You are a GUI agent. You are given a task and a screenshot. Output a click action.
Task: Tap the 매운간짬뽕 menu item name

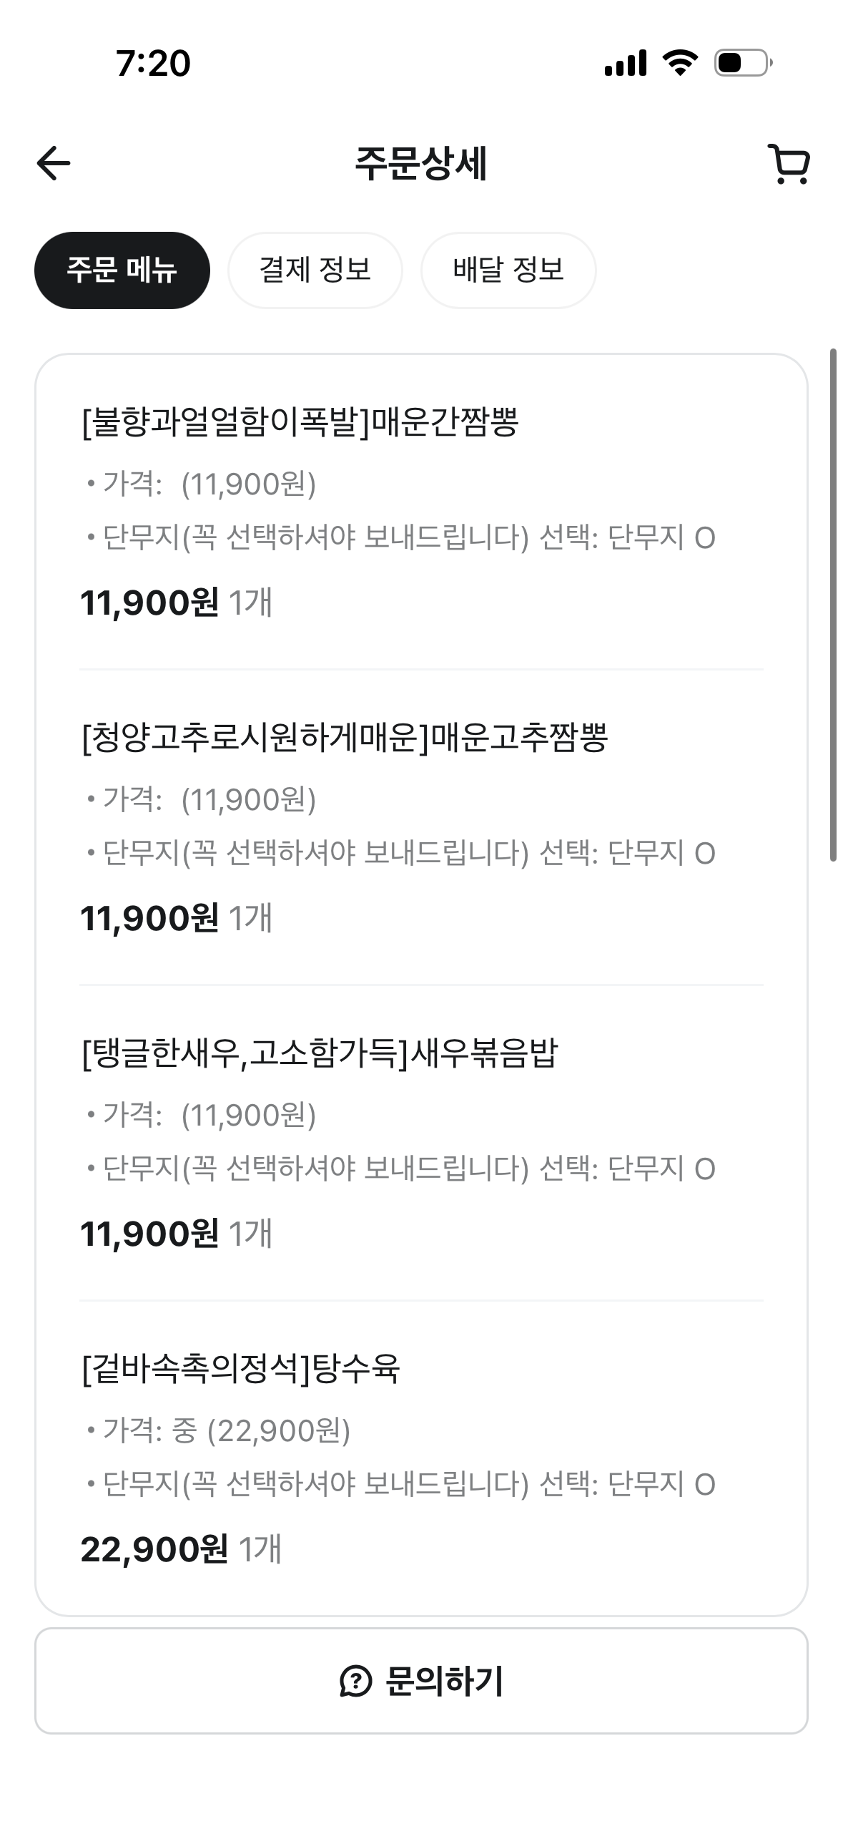coord(300,421)
